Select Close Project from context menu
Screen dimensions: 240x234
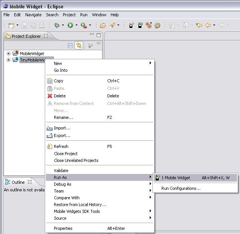coord(65,154)
